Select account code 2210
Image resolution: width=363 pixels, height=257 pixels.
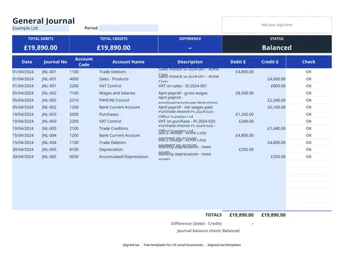tap(74, 100)
